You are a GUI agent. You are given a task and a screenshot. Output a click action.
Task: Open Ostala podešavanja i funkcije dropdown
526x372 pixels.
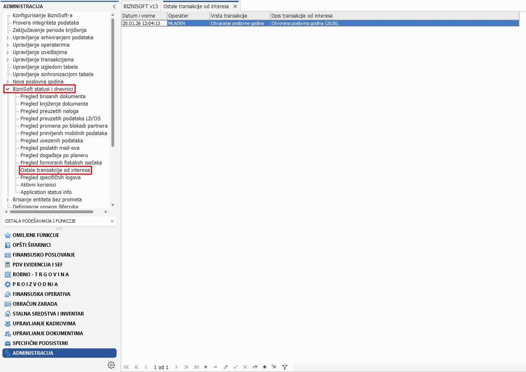[x=112, y=221]
